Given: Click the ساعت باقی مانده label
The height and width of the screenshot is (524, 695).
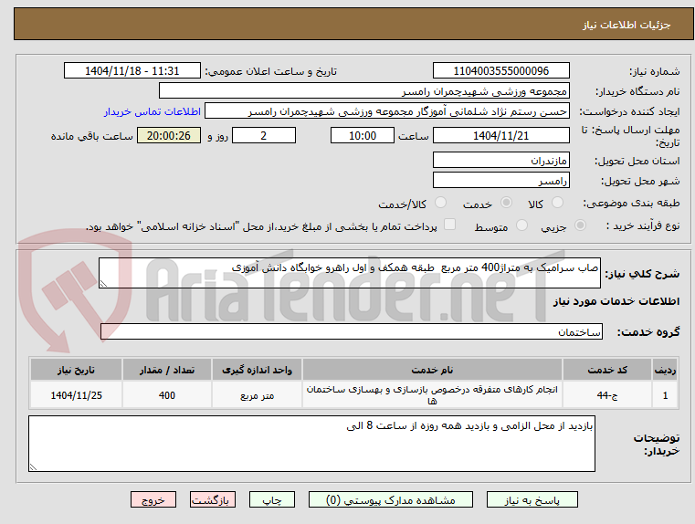Looking at the screenshot, I should pos(91,136).
